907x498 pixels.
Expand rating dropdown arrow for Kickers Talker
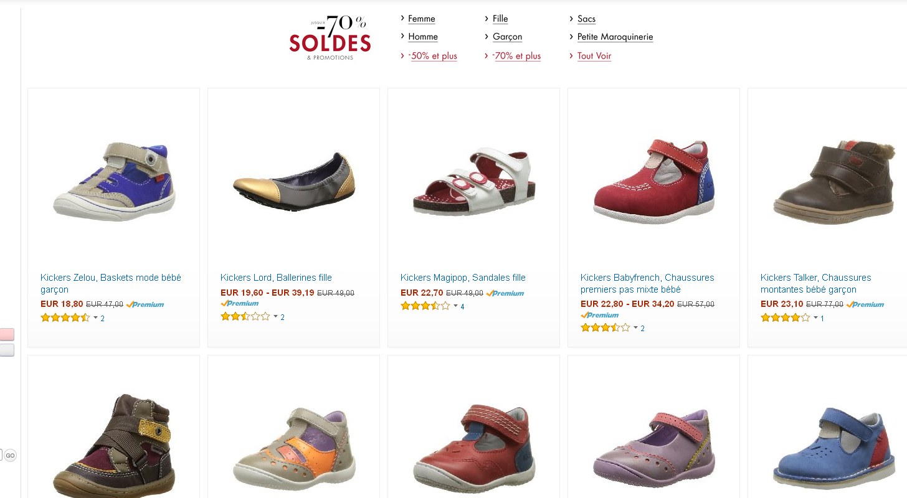click(x=815, y=318)
